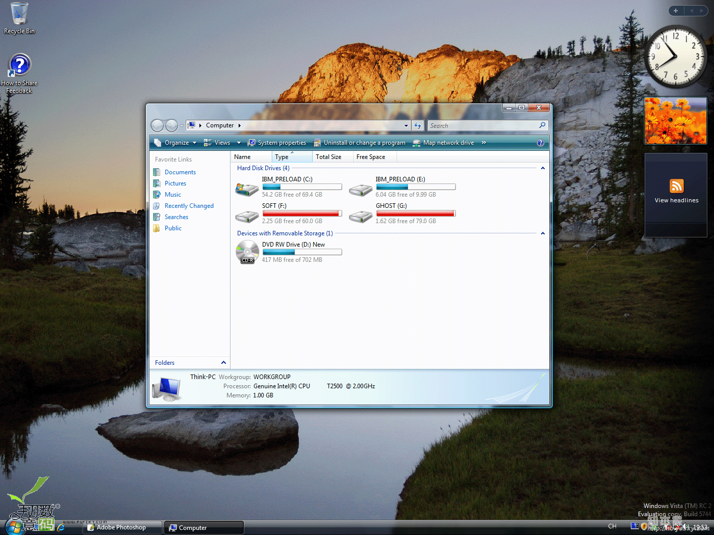Click the sidebar clock gadget
Viewport: 714px width, 535px height.
coord(675,57)
